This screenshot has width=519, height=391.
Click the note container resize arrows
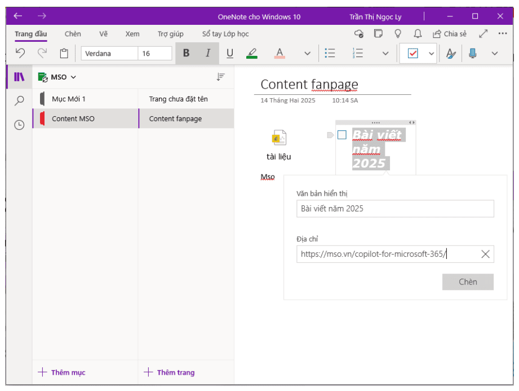point(412,122)
